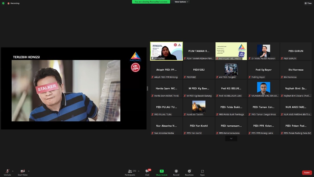Select Norrazlina's video thumbnail
Image resolution: width=314 pixels, height=177 pixels.
click(166, 51)
